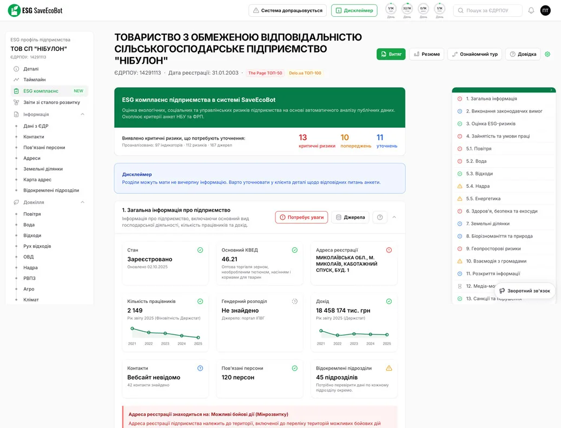The width and height of the screenshot is (561, 428).
Task: Click blue info icon on Контакти card
Action: 200,368
